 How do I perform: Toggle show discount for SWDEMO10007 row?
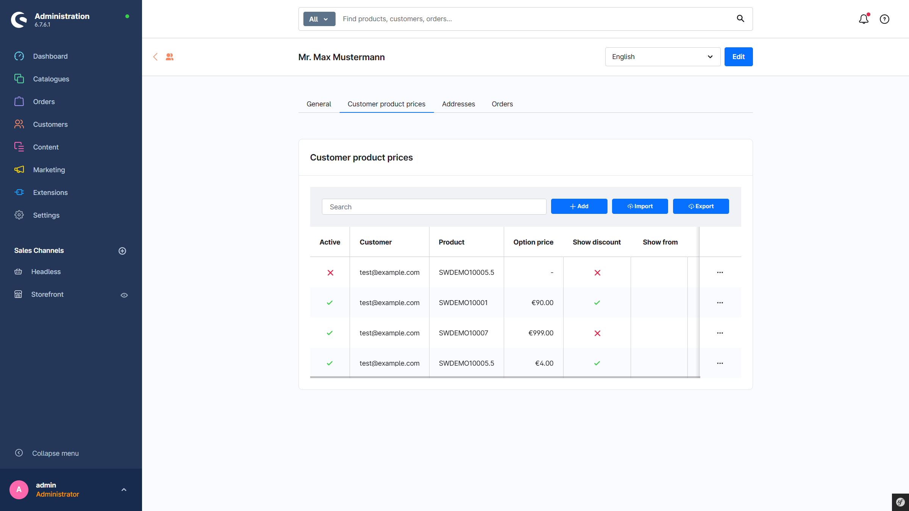[597, 333]
